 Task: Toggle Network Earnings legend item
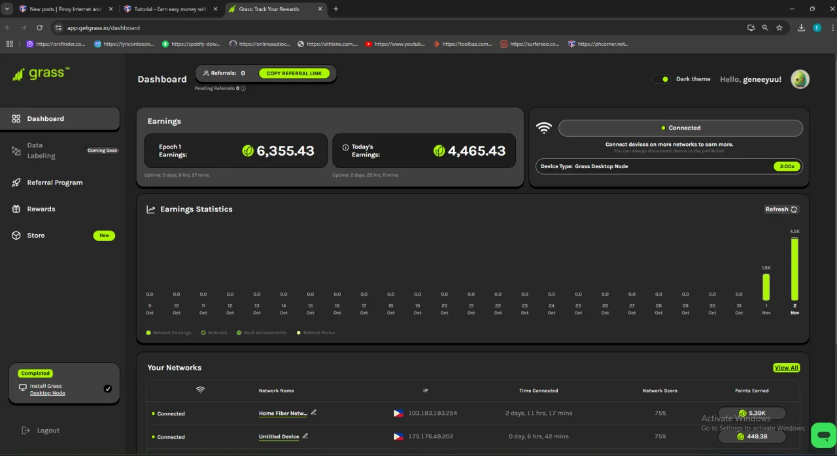click(169, 332)
